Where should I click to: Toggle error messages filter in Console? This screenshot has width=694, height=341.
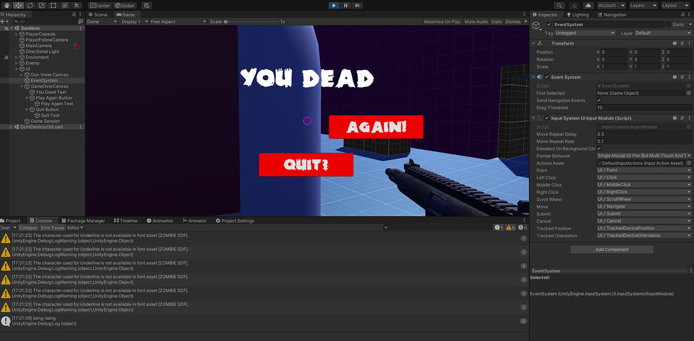coord(523,228)
